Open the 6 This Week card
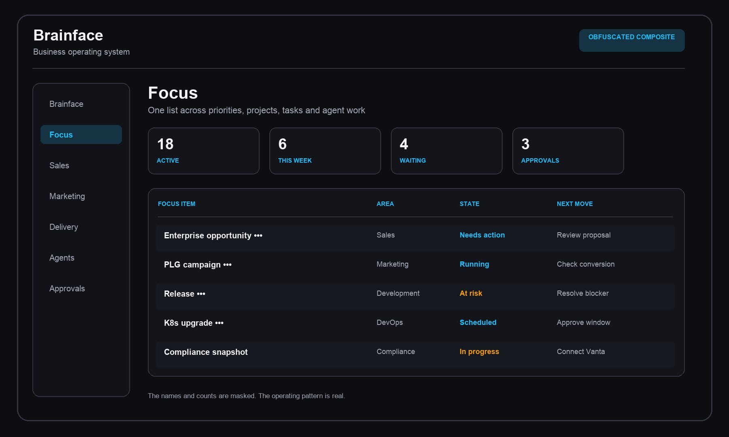Screen dimensions: 729x437 [325, 151]
